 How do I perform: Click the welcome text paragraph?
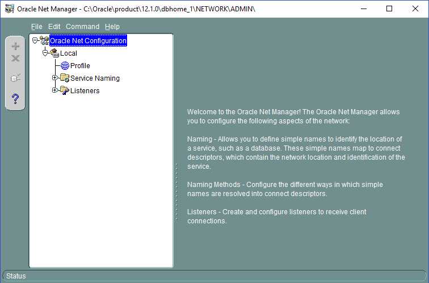click(x=293, y=116)
